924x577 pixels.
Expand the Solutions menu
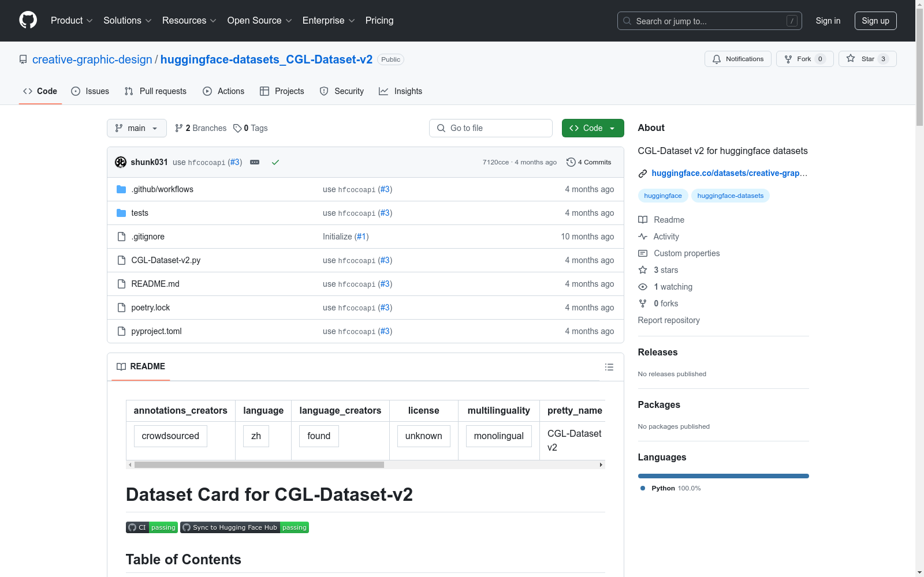[x=128, y=20]
